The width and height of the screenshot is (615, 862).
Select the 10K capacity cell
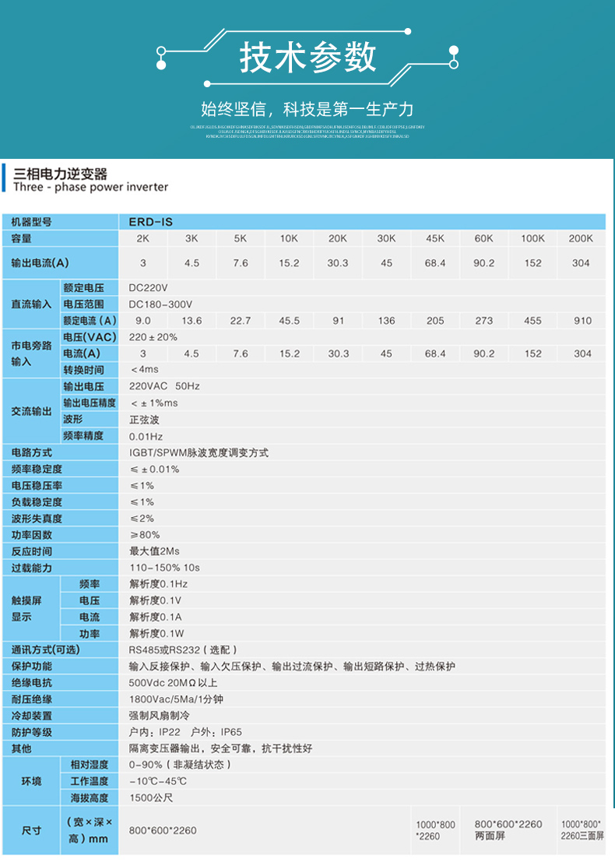tap(289, 238)
